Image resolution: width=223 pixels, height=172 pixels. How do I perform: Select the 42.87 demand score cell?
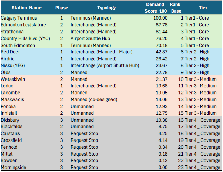coord(161,52)
